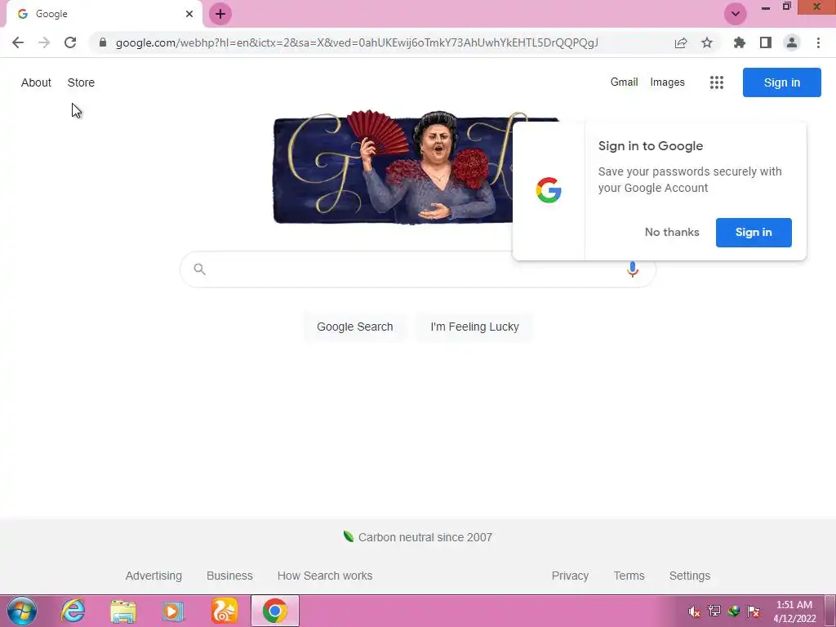836x627 pixels.
Task: Open the Extensions puzzle icon
Action: (x=740, y=42)
